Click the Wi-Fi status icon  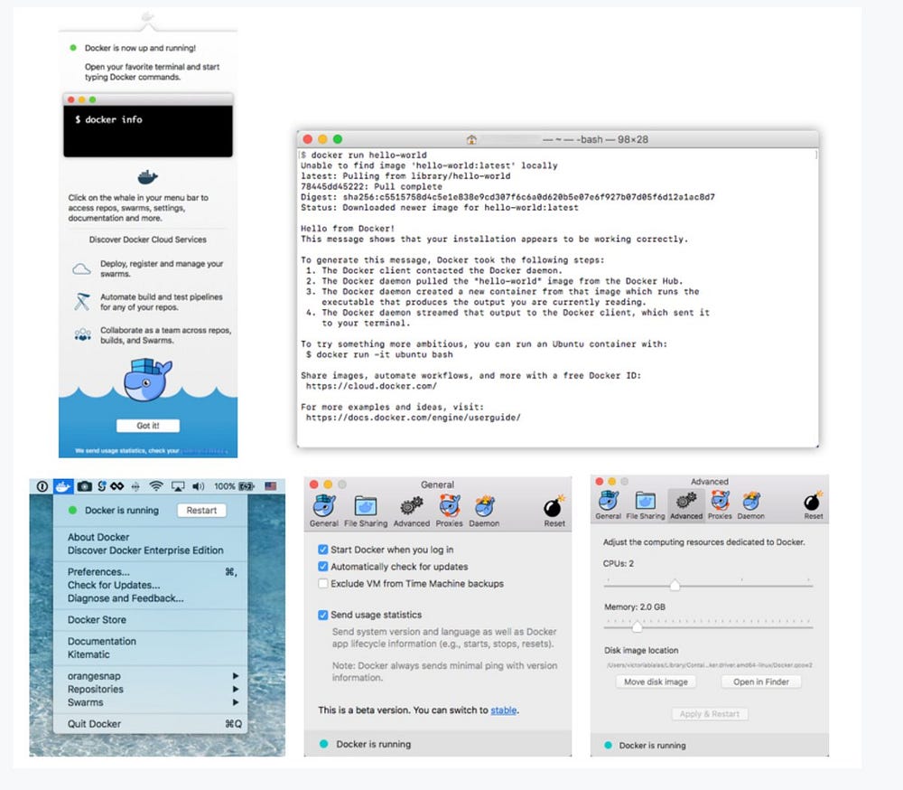coord(156,486)
